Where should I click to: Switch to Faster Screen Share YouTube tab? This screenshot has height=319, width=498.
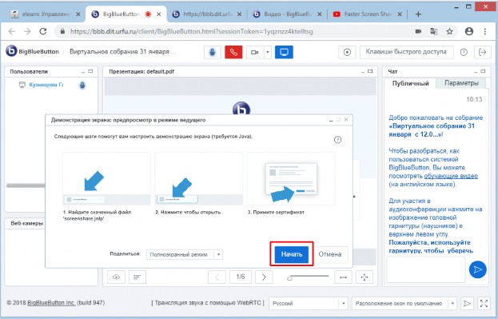tap(368, 14)
